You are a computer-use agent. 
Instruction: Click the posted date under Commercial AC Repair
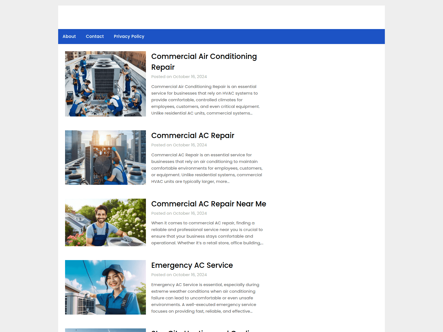190,145
